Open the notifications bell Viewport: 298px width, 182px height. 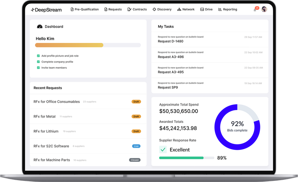(255, 10)
